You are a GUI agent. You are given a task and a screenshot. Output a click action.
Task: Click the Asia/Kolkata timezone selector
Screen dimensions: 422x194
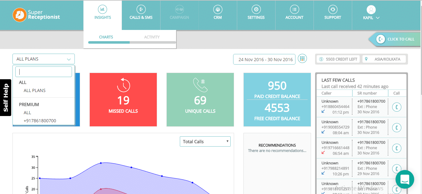pos(384,59)
